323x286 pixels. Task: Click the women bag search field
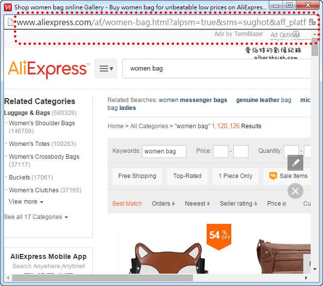pyautogui.click(x=216, y=69)
